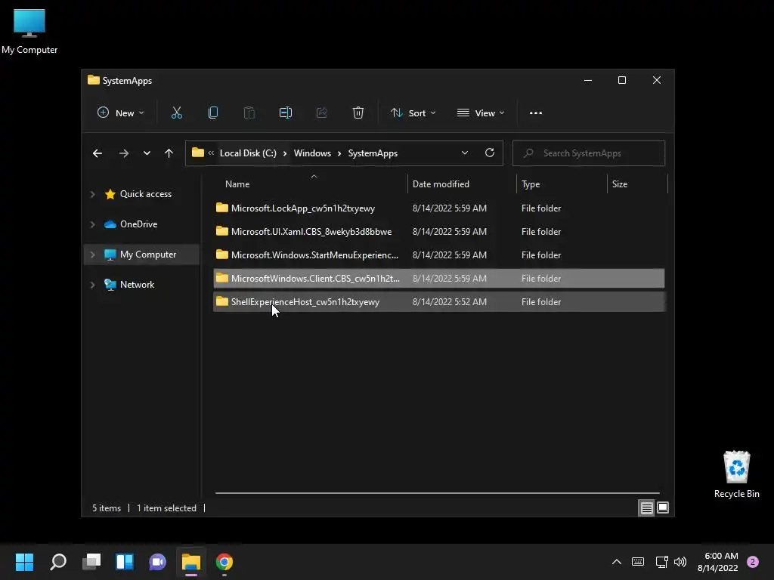Select Microsoft.UI.Xaml.CBS_8wekyb3d8bbwe folder
The image size is (774, 580).
pos(439,232)
